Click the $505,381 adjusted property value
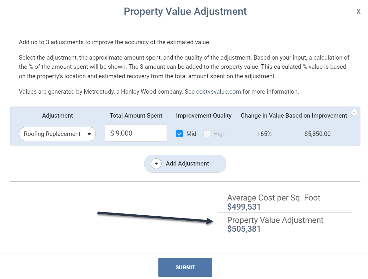 [244, 229]
